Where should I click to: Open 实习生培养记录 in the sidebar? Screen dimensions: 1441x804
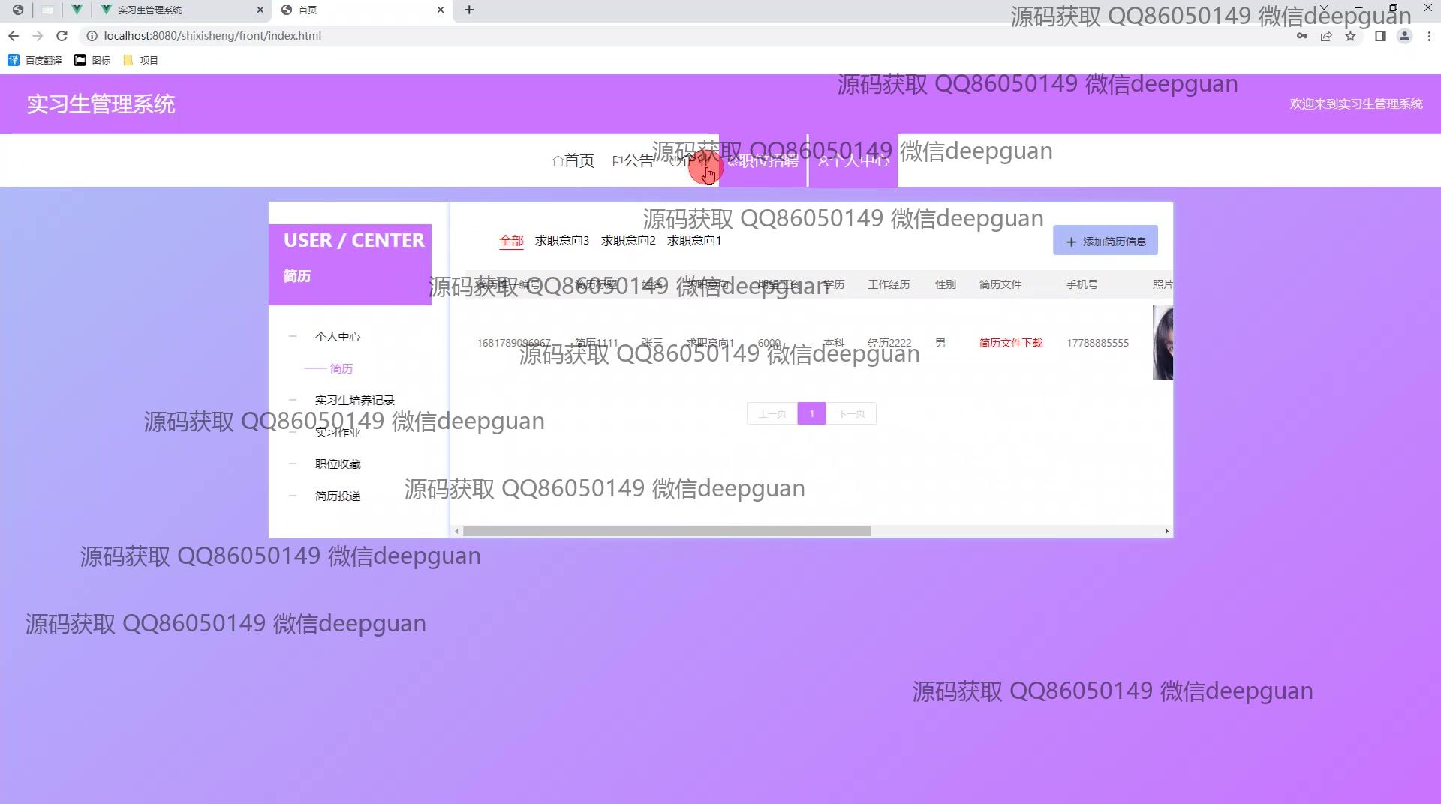point(354,400)
